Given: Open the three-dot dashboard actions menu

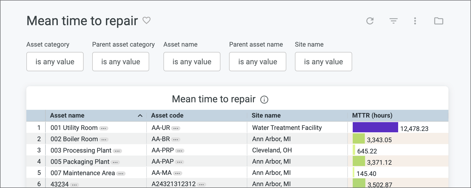Looking at the screenshot, I should (415, 21).
